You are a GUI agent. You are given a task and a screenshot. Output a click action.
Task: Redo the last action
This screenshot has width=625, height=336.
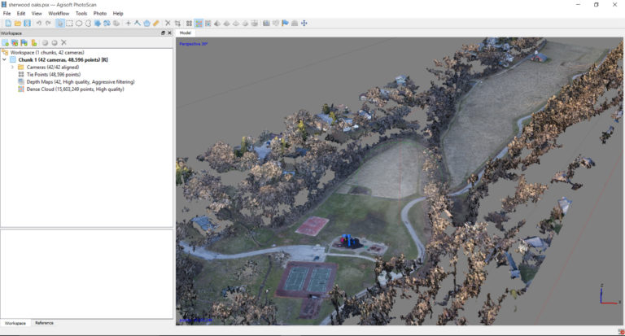[48, 23]
